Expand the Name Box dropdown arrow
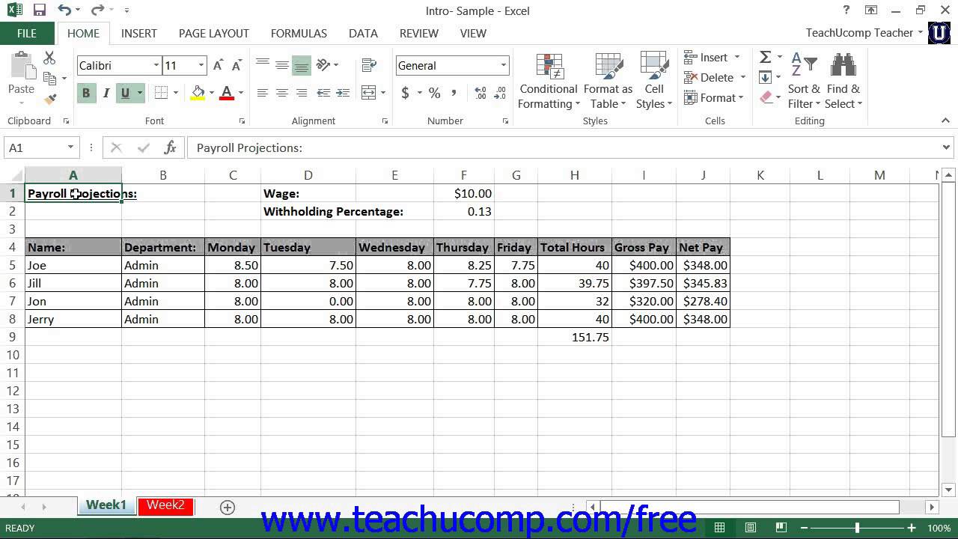958x539 pixels. (71, 147)
